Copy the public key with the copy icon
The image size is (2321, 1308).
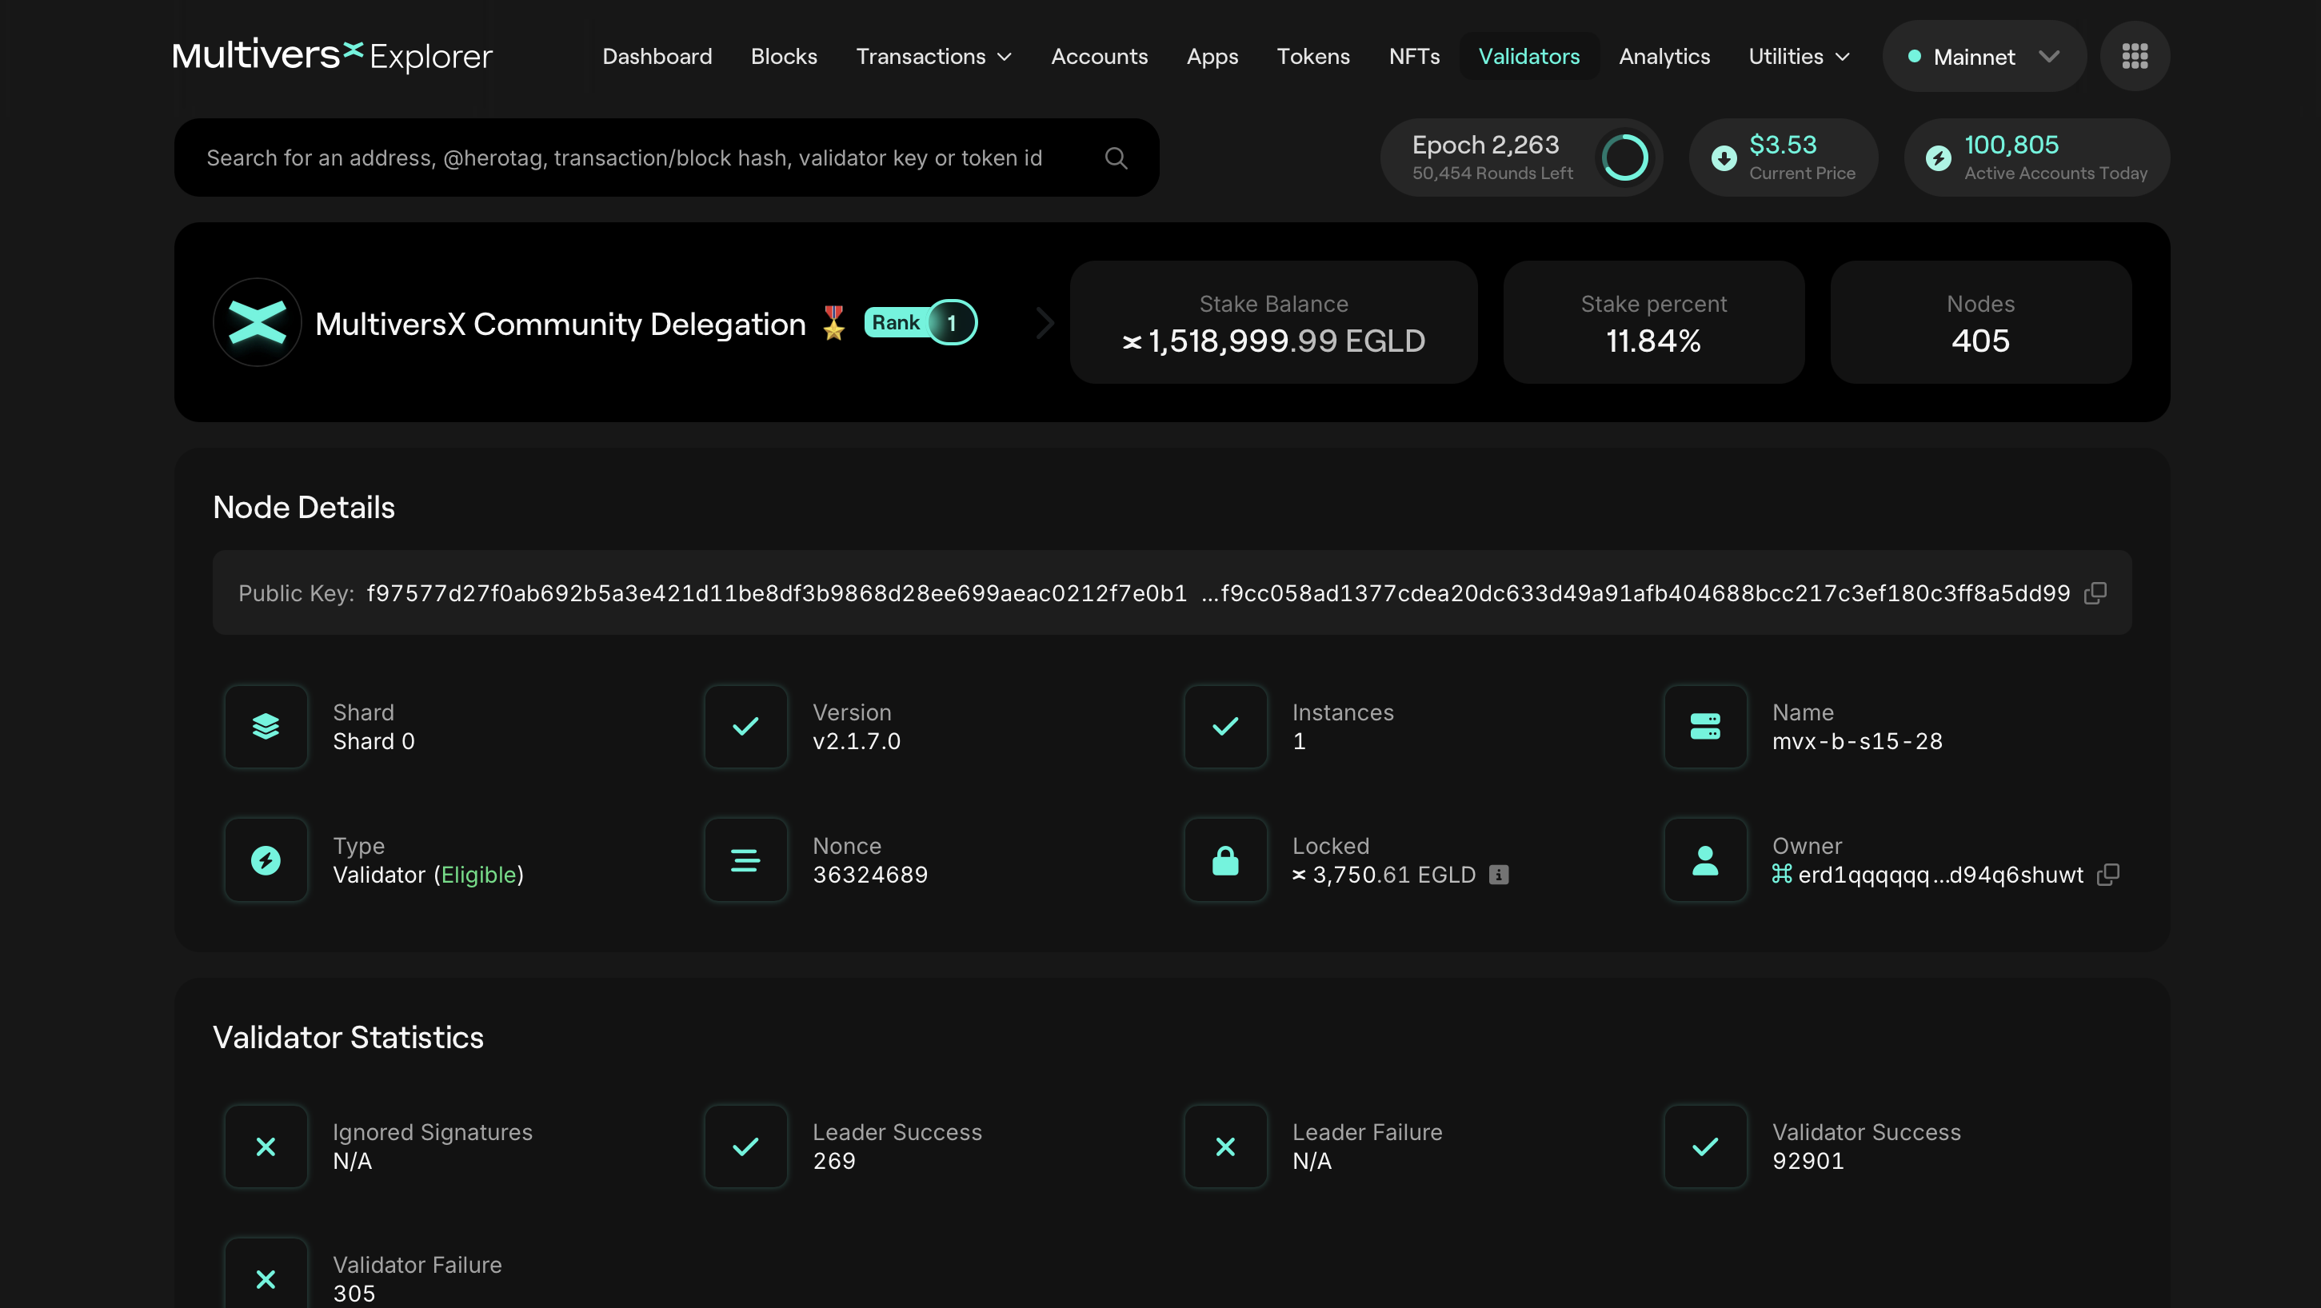point(2095,592)
